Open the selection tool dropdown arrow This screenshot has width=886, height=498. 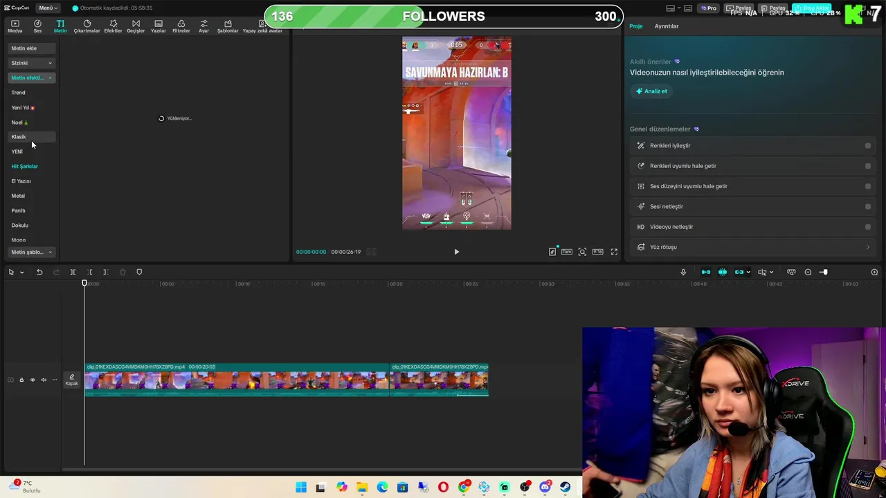coord(21,273)
